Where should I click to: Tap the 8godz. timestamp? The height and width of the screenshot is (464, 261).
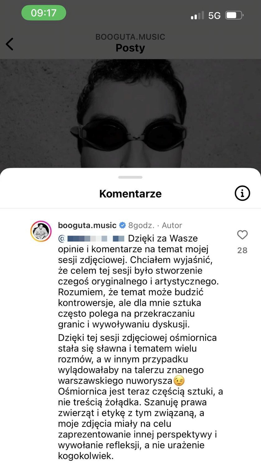pyautogui.click(x=141, y=225)
